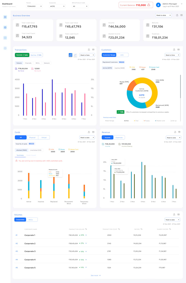Open the dashboard grid icon in sidebar
This screenshot has width=186, height=283.
click(5, 17)
